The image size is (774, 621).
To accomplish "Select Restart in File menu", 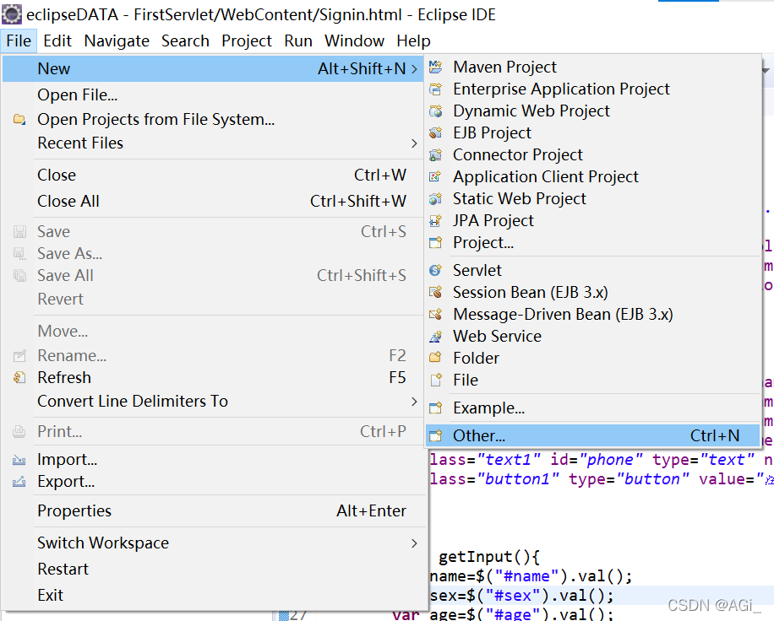I will pos(213,570).
